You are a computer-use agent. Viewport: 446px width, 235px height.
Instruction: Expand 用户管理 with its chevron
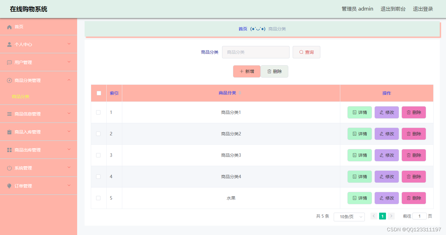point(69,62)
